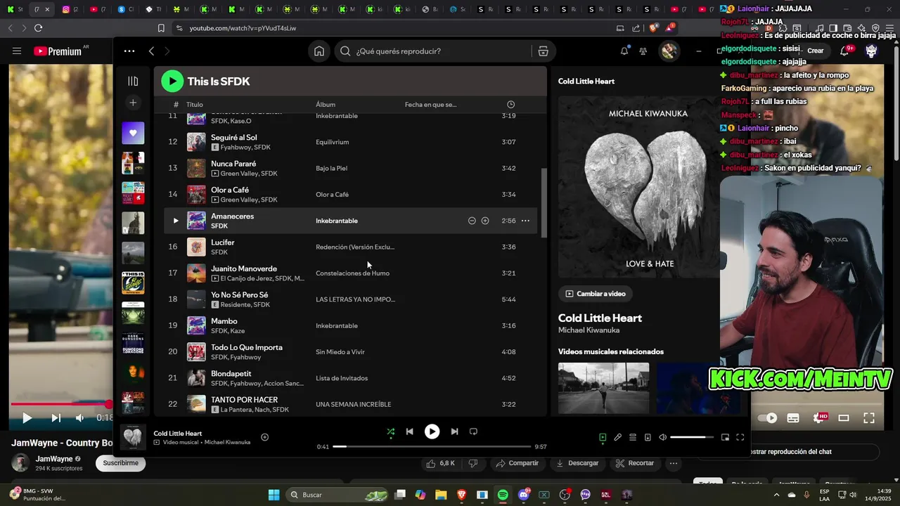Open the Spotify play queue

coord(633,437)
